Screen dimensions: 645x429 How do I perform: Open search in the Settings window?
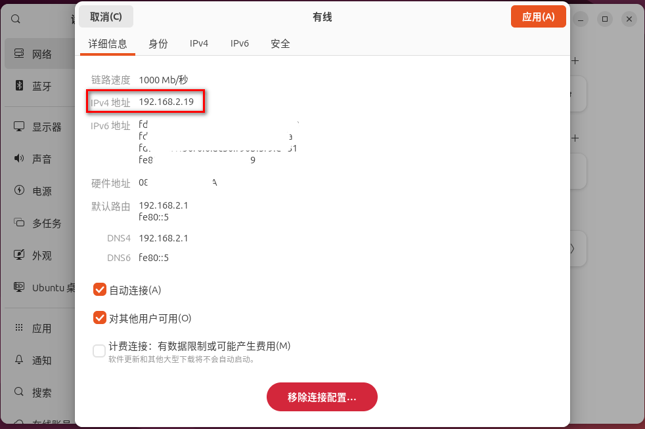(16, 19)
